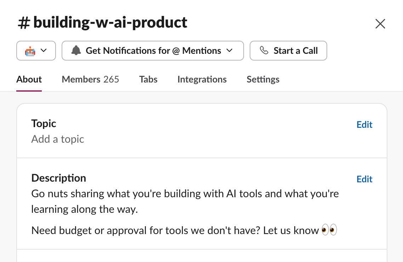403x262 pixels.
Task: Open the Get Notifications for @ Mentions dropdown
Action: tap(153, 51)
